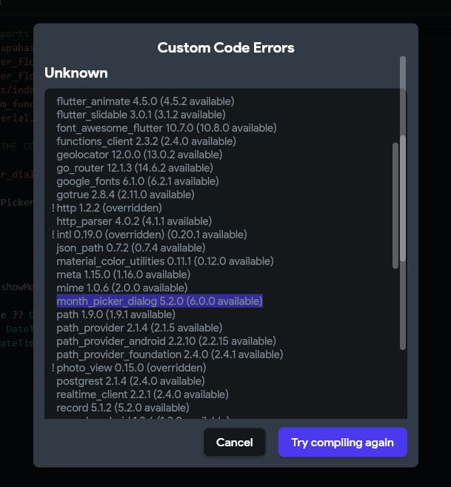The width and height of the screenshot is (451, 487).
Task: Click the geolocator 12.0.0 entry
Action: pos(138,155)
